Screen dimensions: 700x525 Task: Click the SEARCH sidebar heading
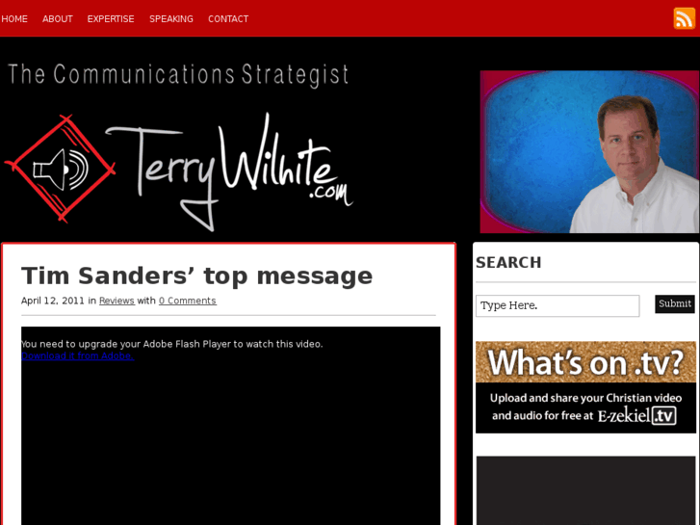508,262
